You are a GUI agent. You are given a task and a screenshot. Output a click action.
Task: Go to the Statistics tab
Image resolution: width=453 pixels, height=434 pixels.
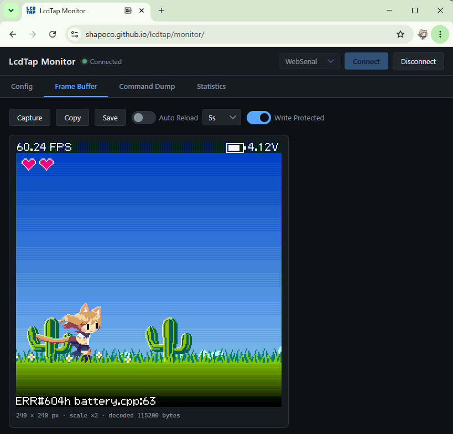point(211,87)
